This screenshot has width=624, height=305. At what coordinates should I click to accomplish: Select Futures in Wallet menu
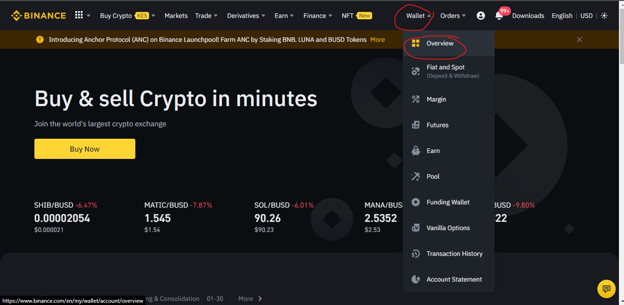(x=449, y=125)
